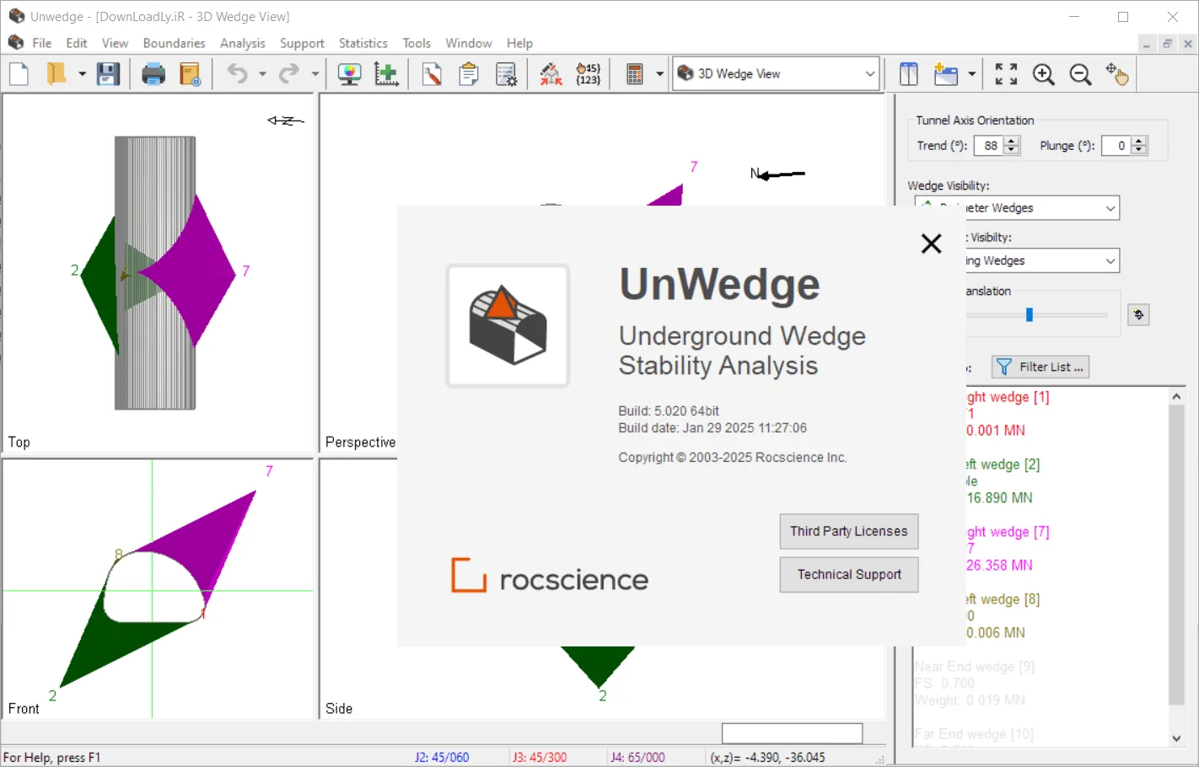Open the wrench-on-page settings icon

click(x=432, y=74)
